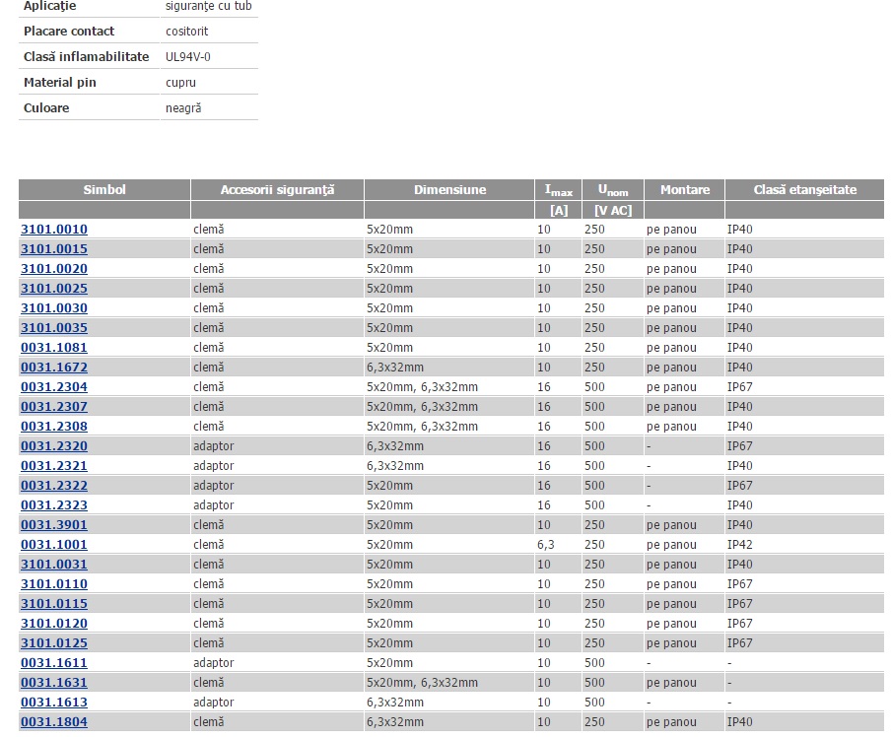Screen dimensions: 891x737
Task: Click 6,3 current in the 0031.1001 row
Action: [545, 545]
